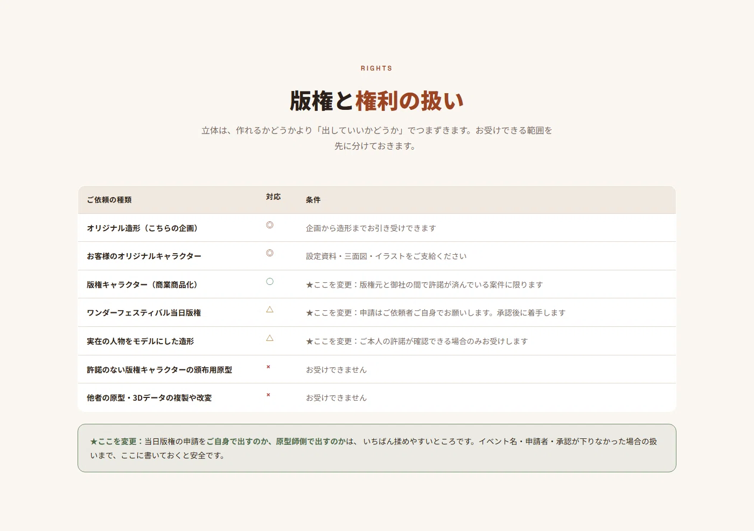Click the triangle mark in ワンダーフェスティバル当日版権 row

pos(270,310)
